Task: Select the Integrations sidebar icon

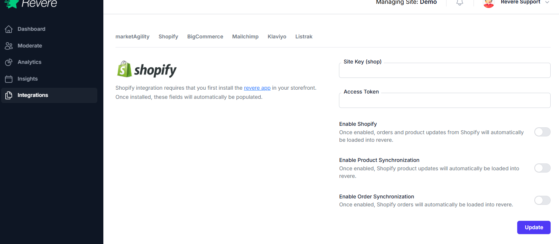Action: [9, 95]
